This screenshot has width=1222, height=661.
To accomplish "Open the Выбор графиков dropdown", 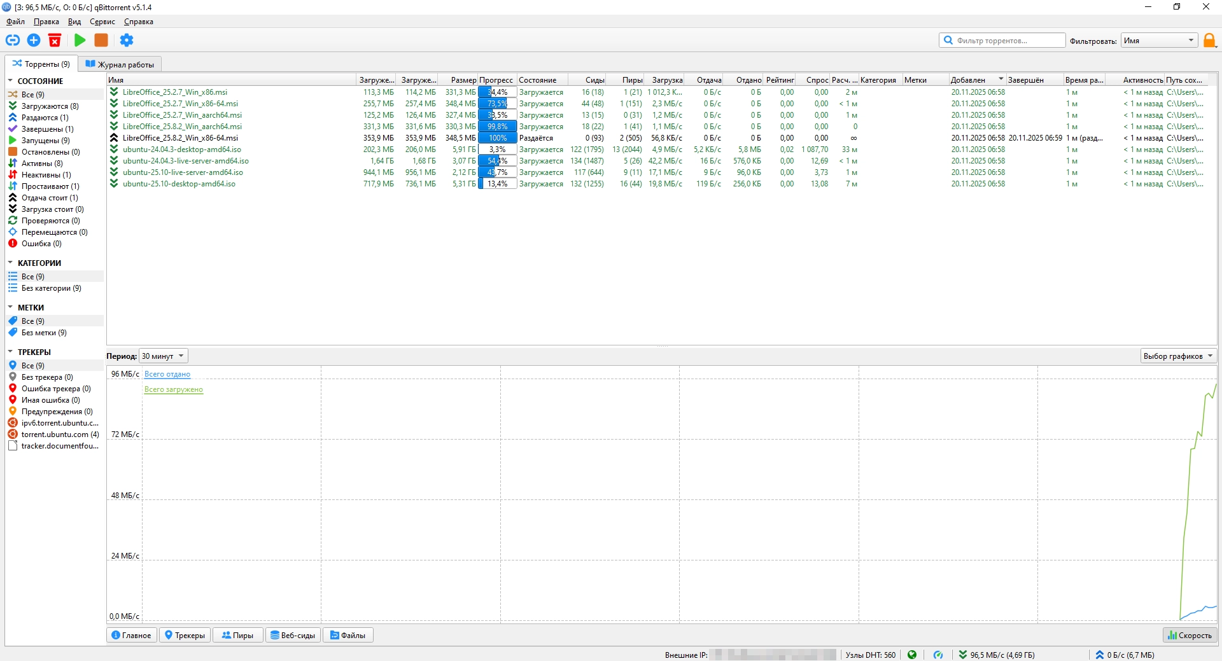I will 1178,356.
